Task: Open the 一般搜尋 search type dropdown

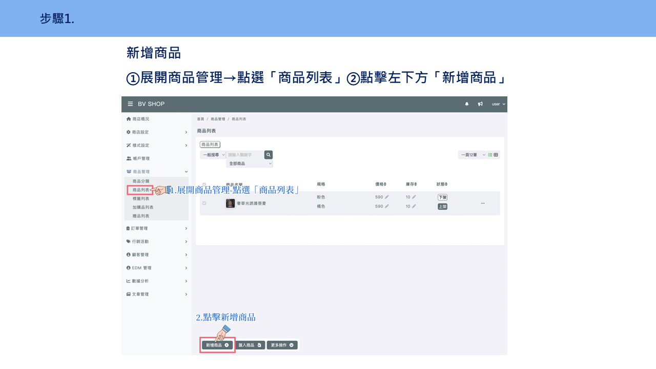Action: [213, 155]
